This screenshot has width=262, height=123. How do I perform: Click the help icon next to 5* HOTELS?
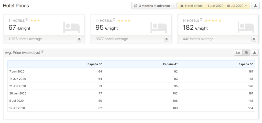click(x=201, y=19)
